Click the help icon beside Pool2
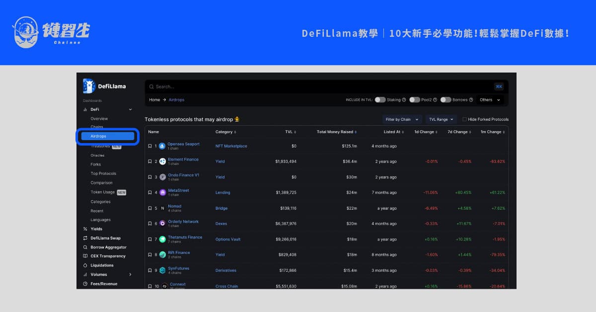The image size is (596, 312). tap(435, 100)
